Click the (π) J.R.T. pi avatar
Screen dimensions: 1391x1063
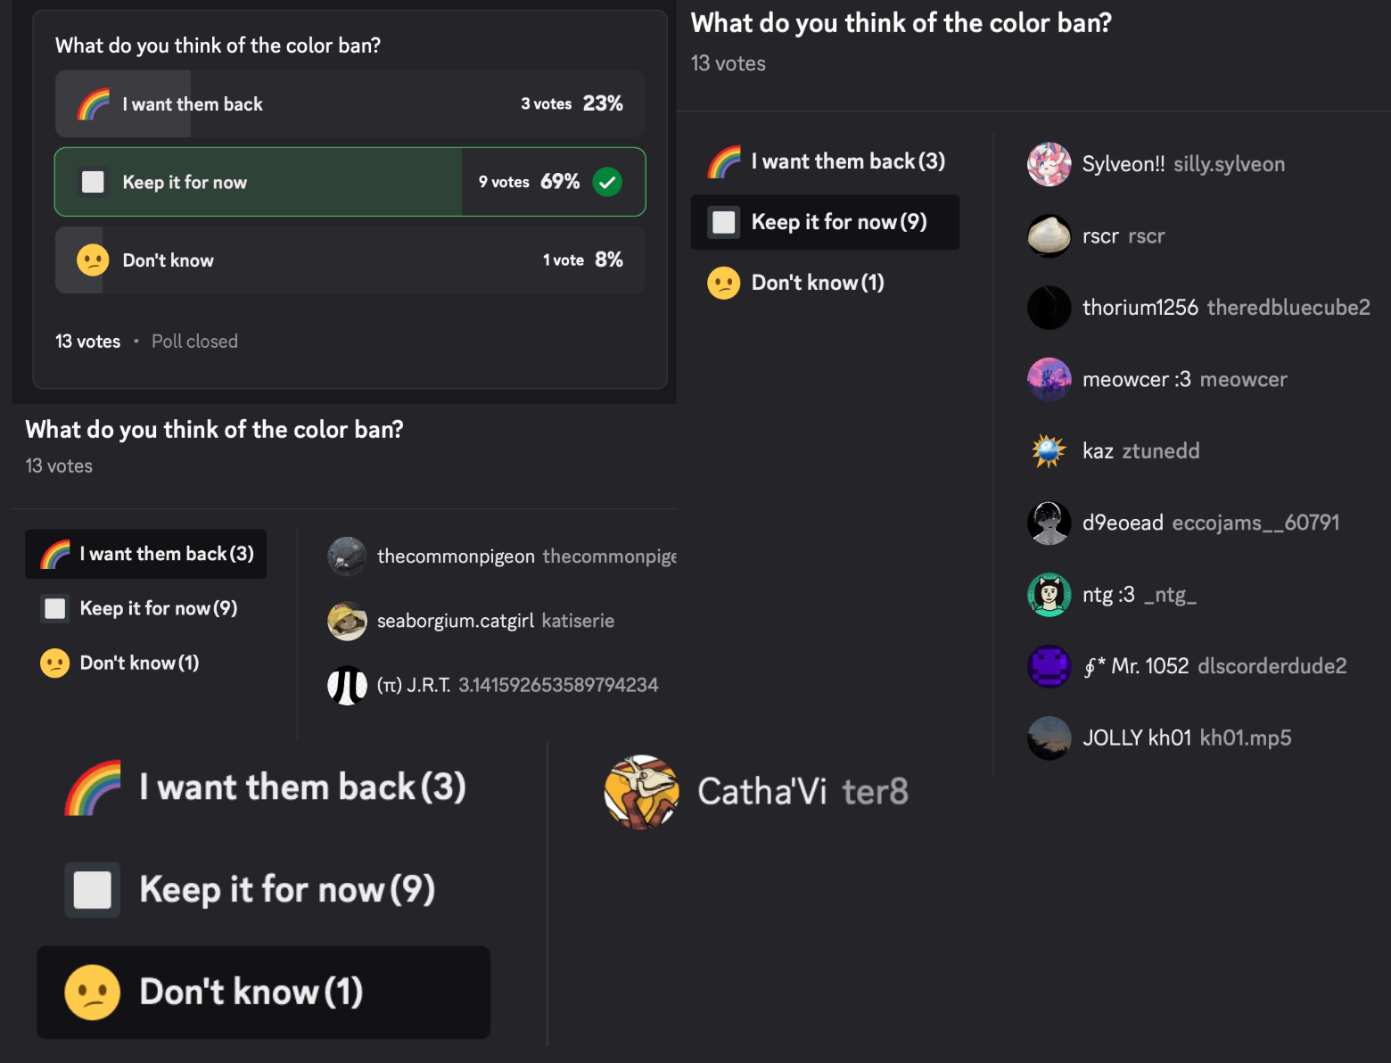point(347,685)
